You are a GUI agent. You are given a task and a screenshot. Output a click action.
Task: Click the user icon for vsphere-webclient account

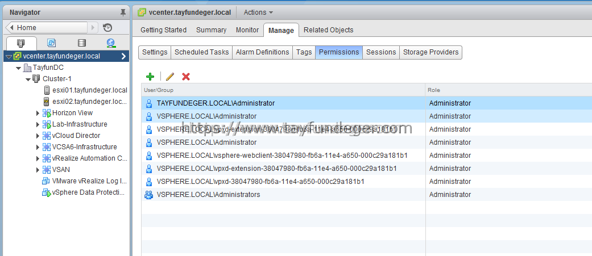click(x=149, y=156)
